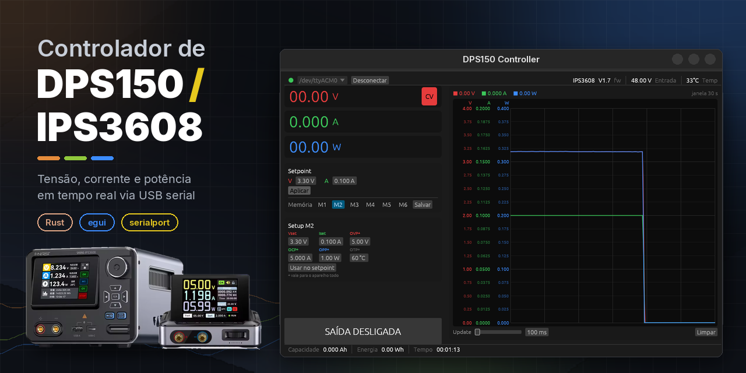Click the Usar no setpoint button
The width and height of the screenshot is (746, 373).
pyautogui.click(x=312, y=268)
